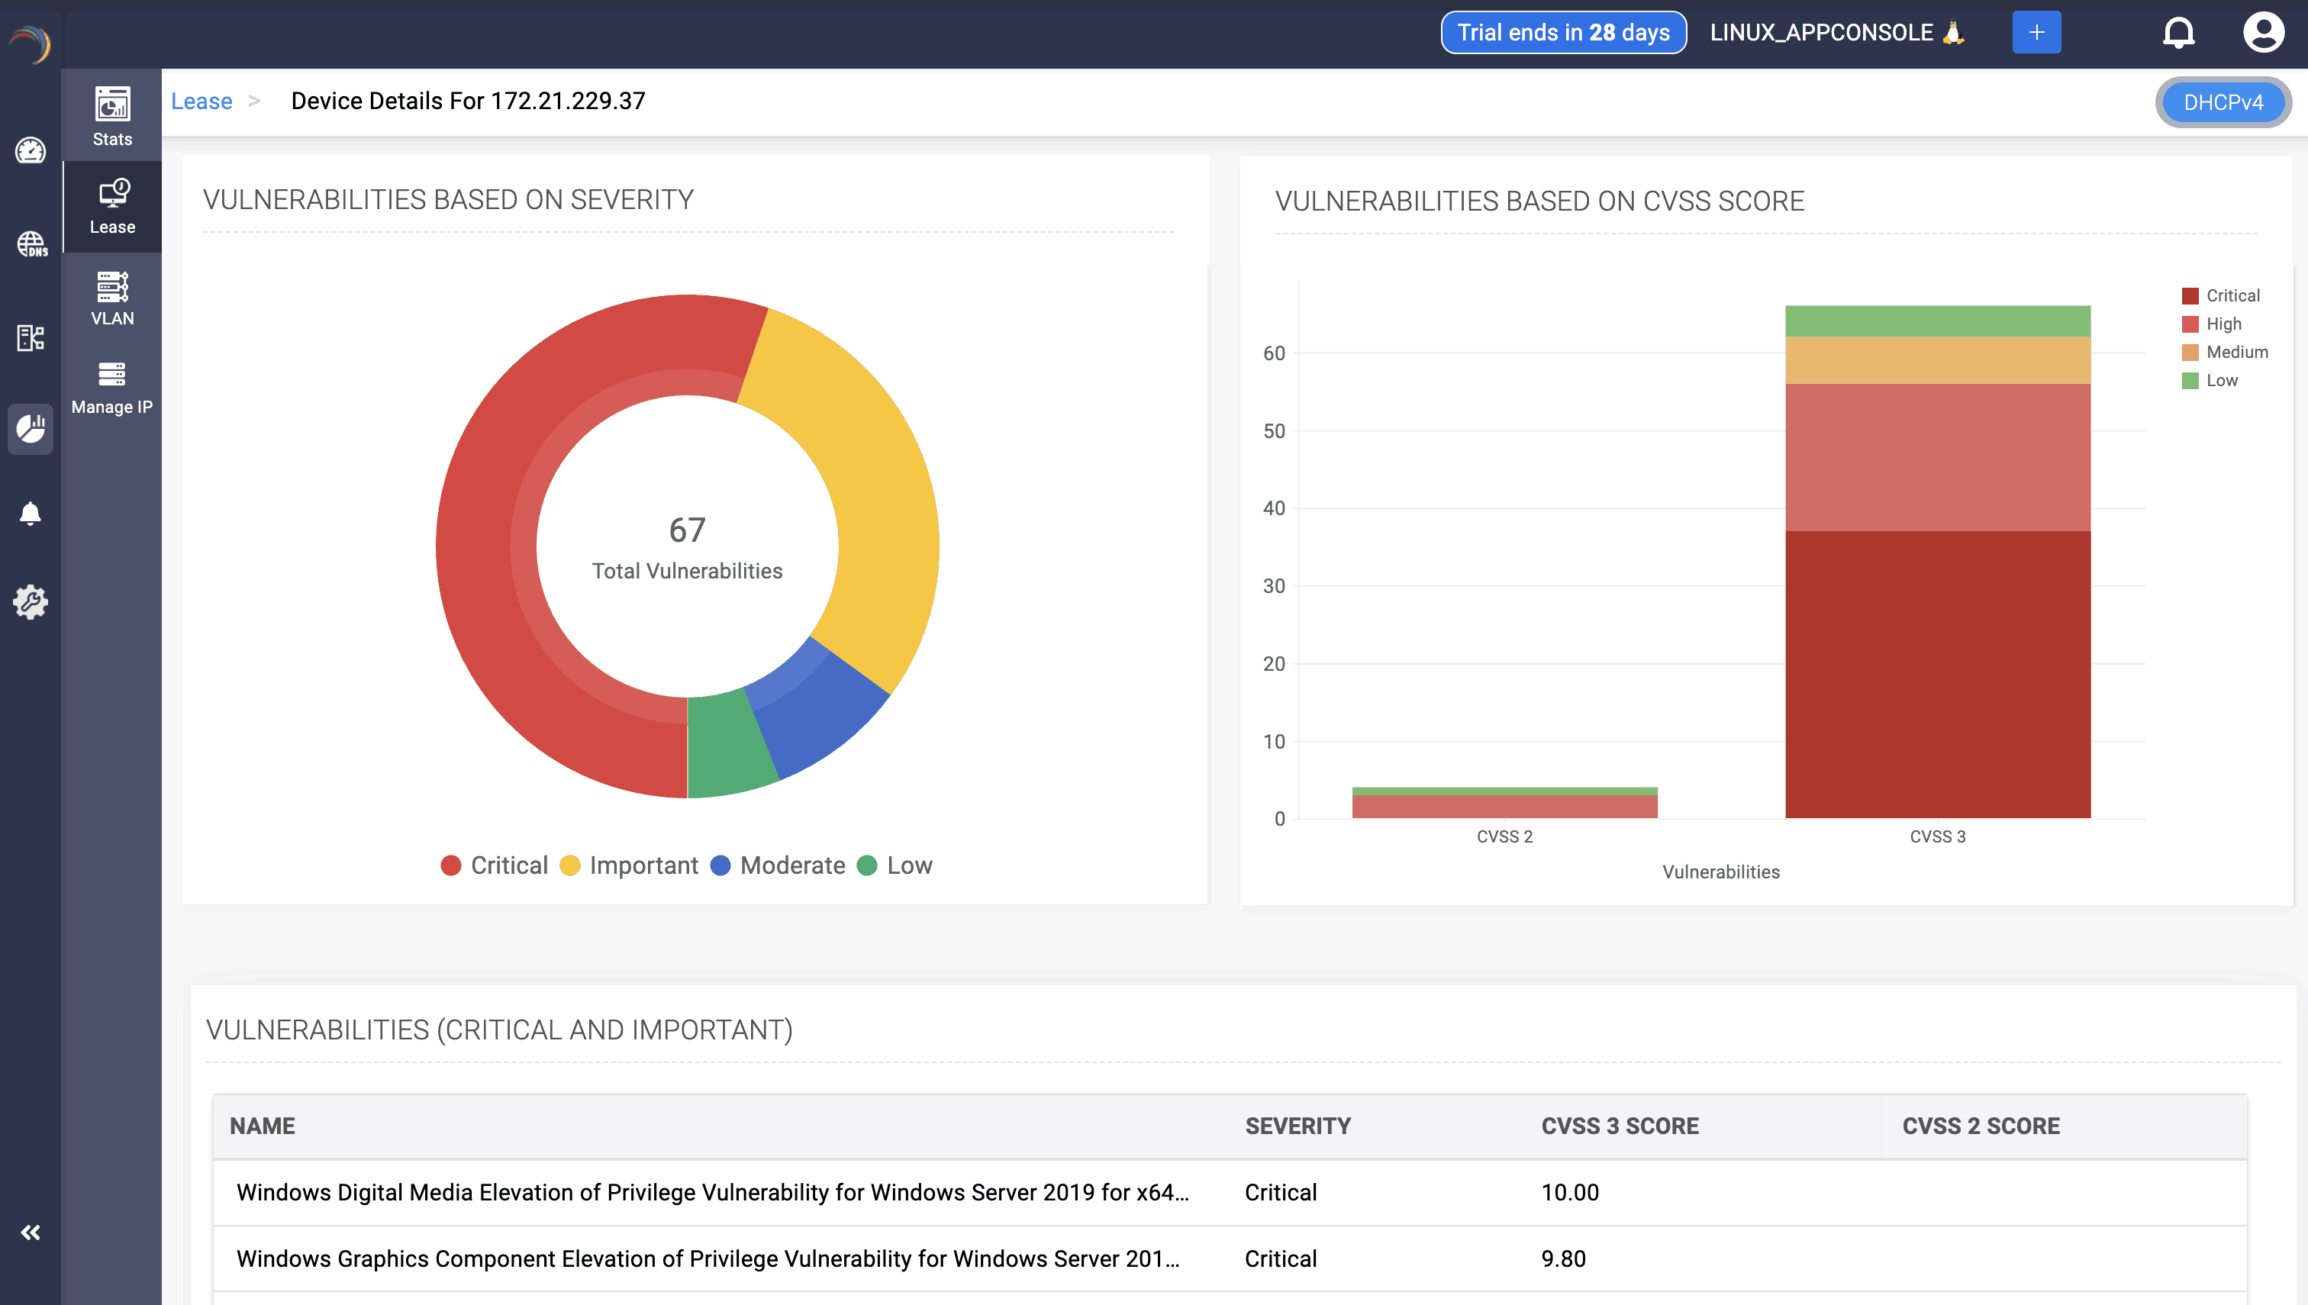Image resolution: width=2308 pixels, height=1305 pixels.
Task: Select the Windows Digital Media vulnerability row
Action: (x=713, y=1192)
